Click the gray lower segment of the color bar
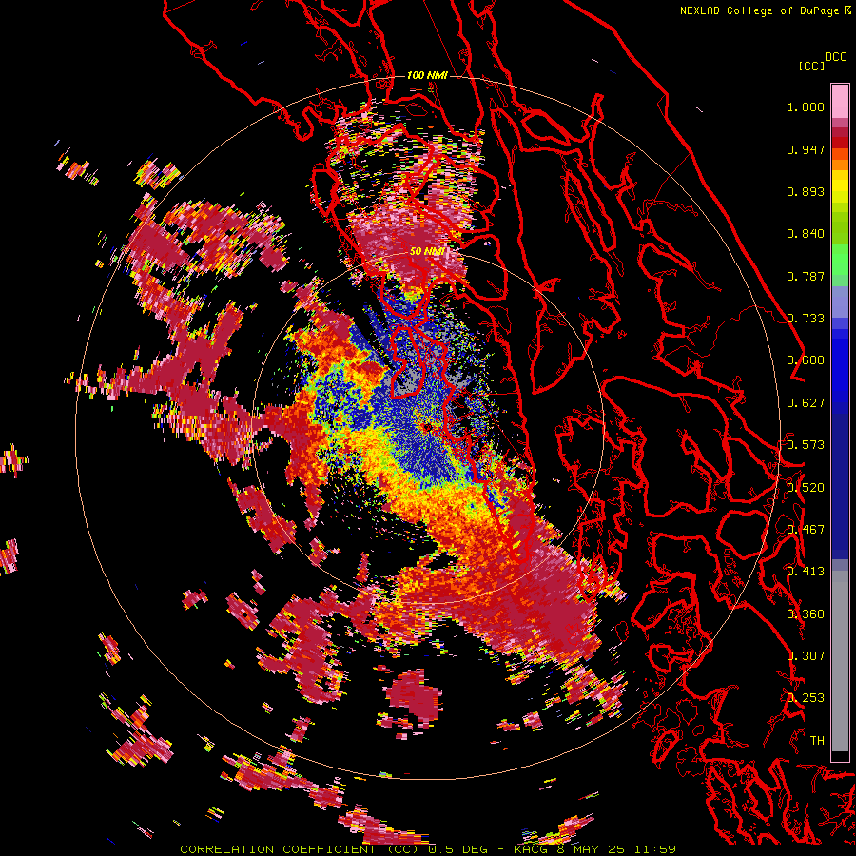The height and width of the screenshot is (856, 856). [x=840, y=661]
